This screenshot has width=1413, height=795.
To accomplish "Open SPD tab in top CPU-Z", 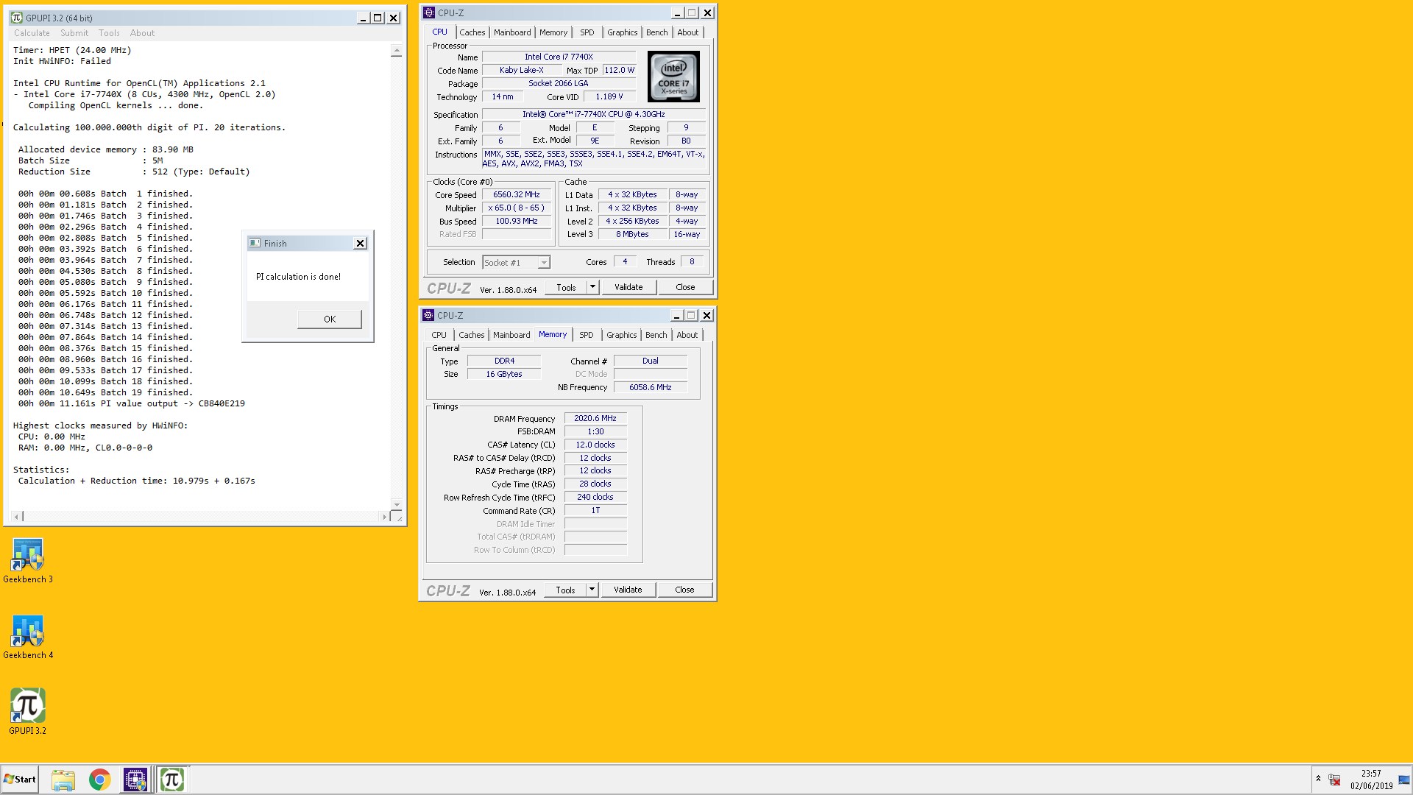I will (587, 32).
